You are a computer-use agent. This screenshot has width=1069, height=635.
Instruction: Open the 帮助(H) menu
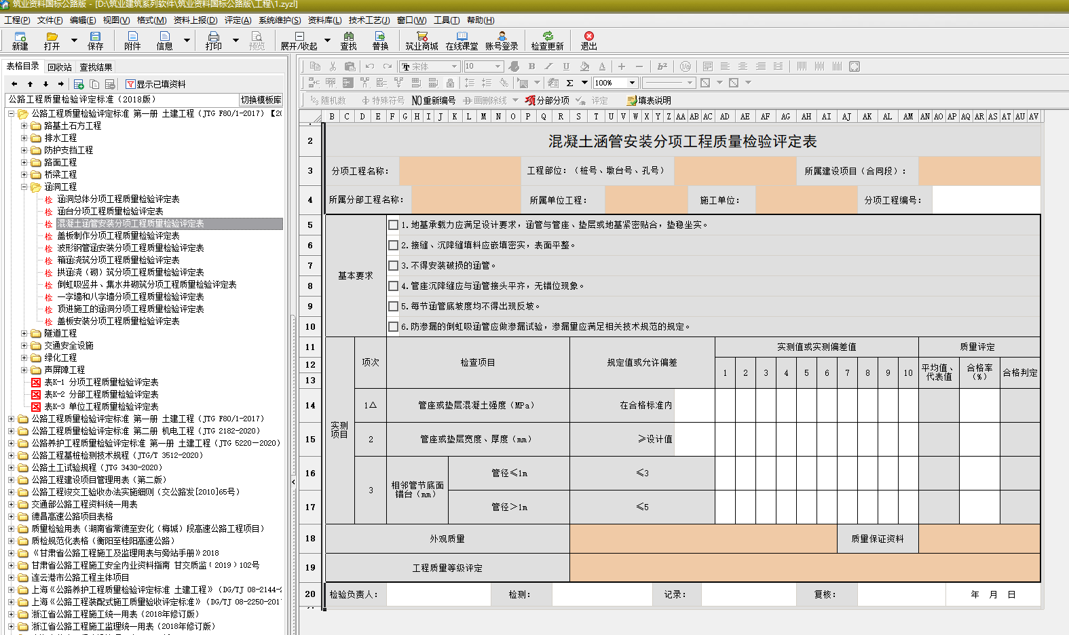point(481,20)
